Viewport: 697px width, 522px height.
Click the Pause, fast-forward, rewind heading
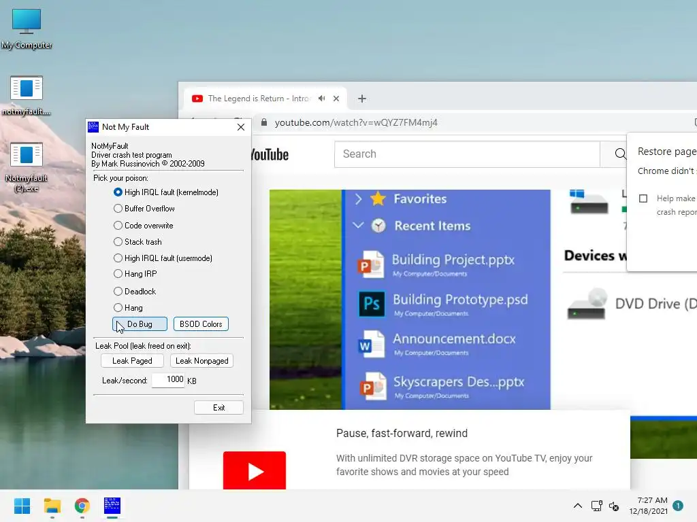(402, 433)
